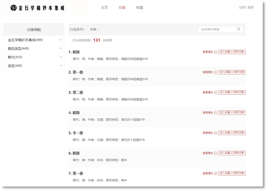Open the 登录 link

coord(251,7)
